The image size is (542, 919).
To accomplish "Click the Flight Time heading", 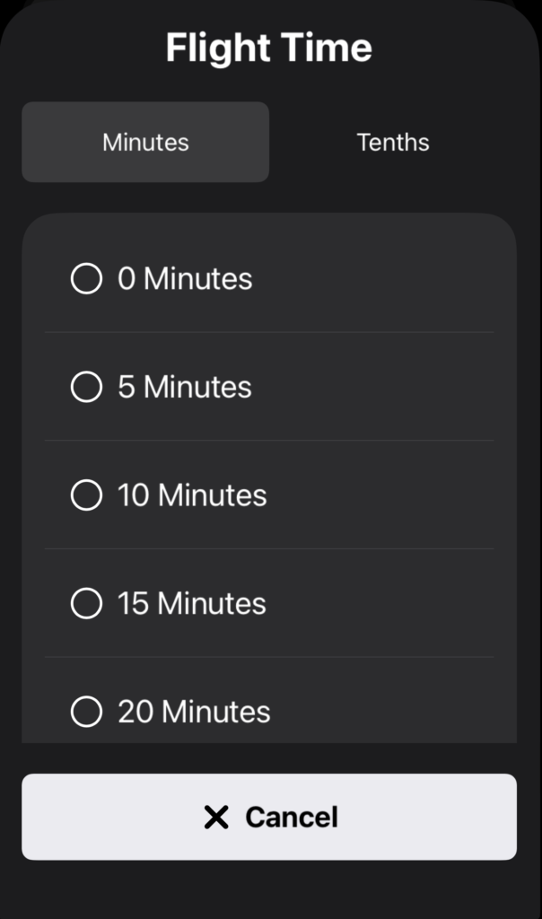I will pos(269,47).
